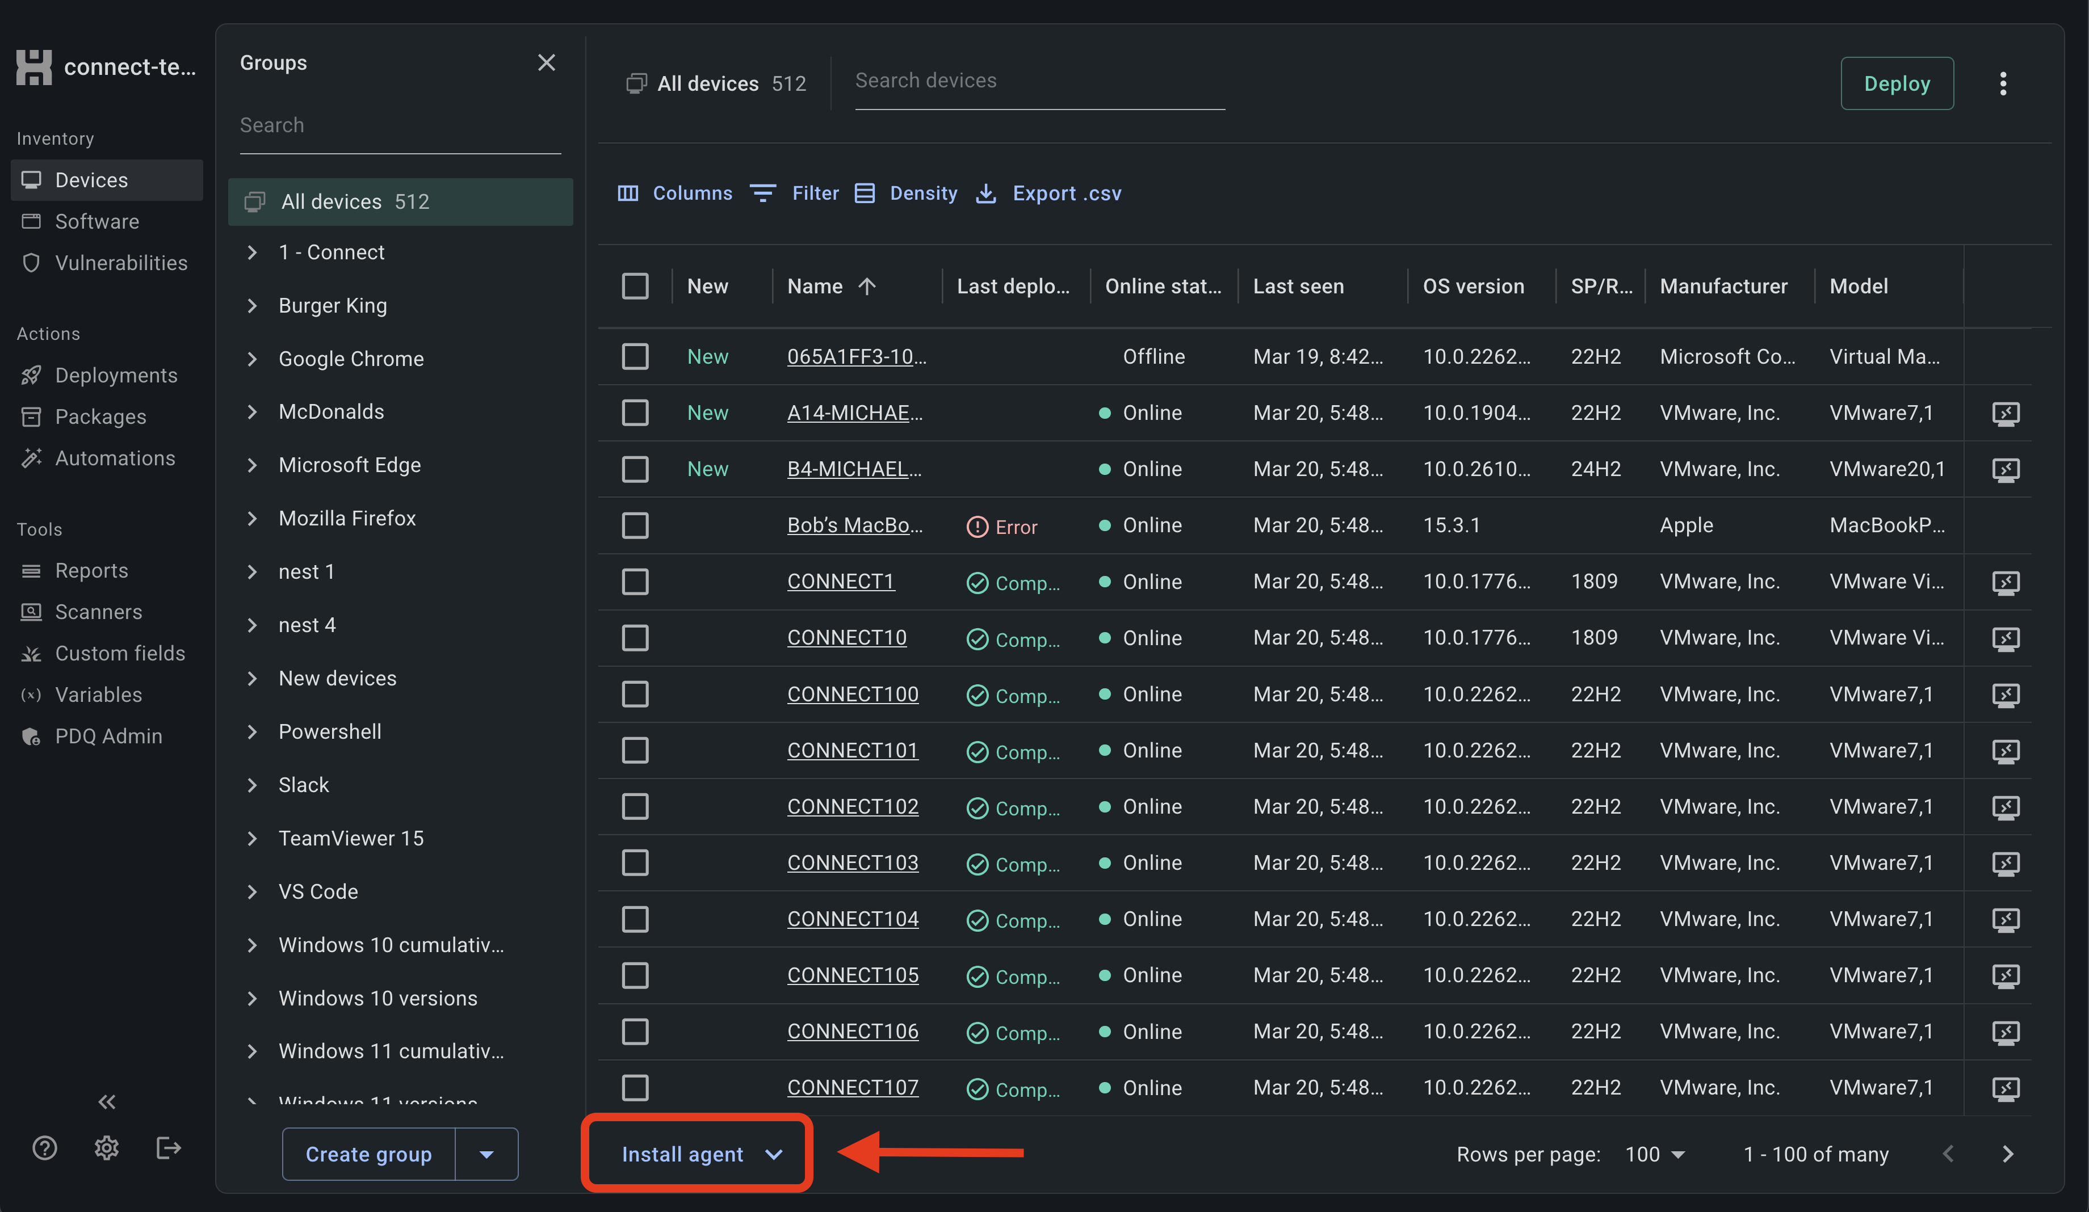This screenshot has height=1212, width=2089.
Task: Open remote desktop for B4-MICHAEL row
Action: [2006, 470]
